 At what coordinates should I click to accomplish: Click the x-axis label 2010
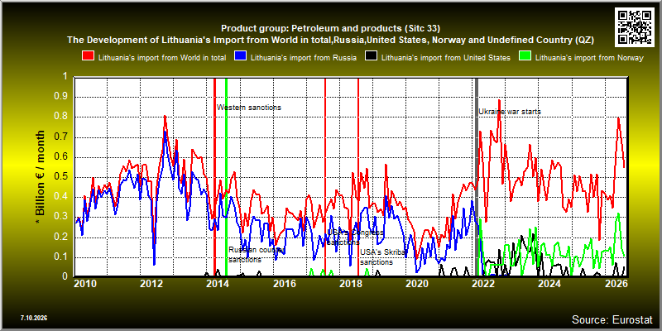tap(85, 284)
